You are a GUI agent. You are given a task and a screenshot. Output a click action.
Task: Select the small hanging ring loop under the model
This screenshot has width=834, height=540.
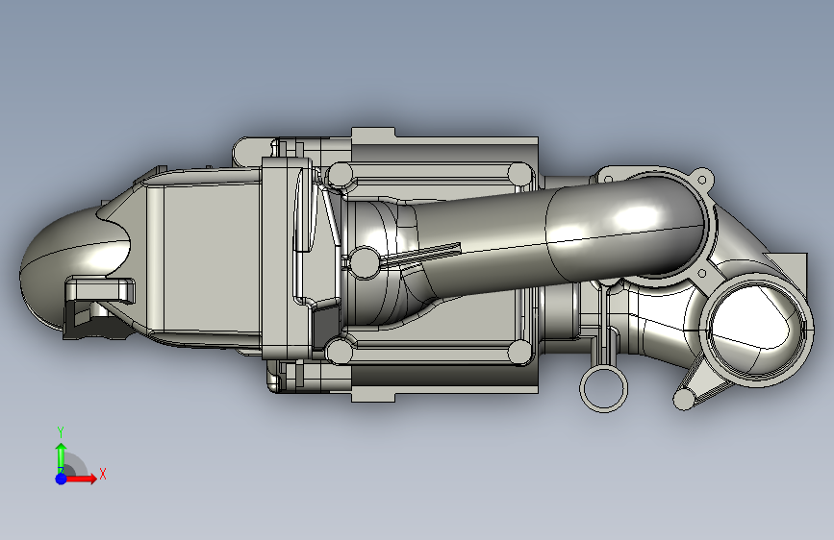pos(603,387)
